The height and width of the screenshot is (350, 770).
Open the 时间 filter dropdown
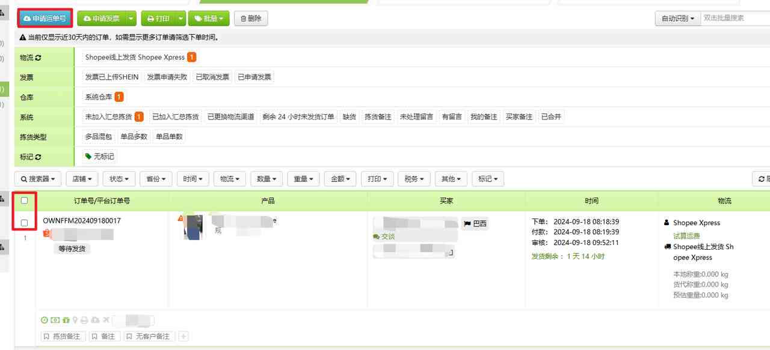coord(192,178)
